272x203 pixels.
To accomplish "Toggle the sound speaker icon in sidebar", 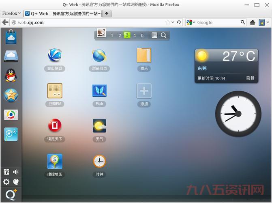I will [16, 172].
